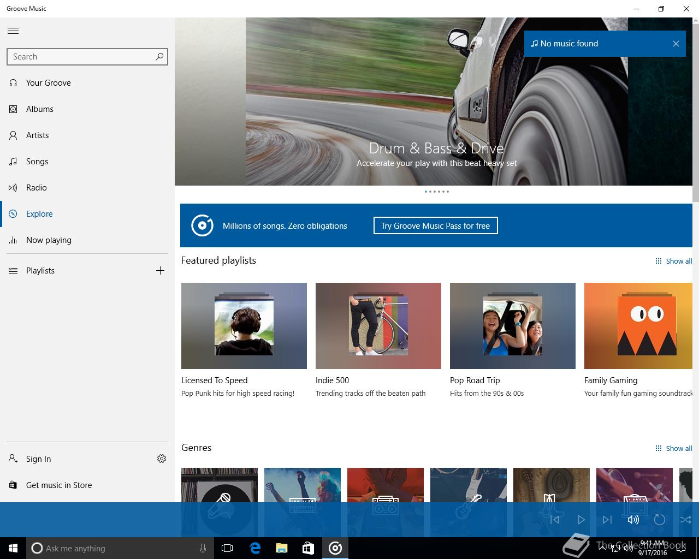699x559 pixels.
Task: Click the vertical scrollbar thumb
Action: click(x=696, y=112)
